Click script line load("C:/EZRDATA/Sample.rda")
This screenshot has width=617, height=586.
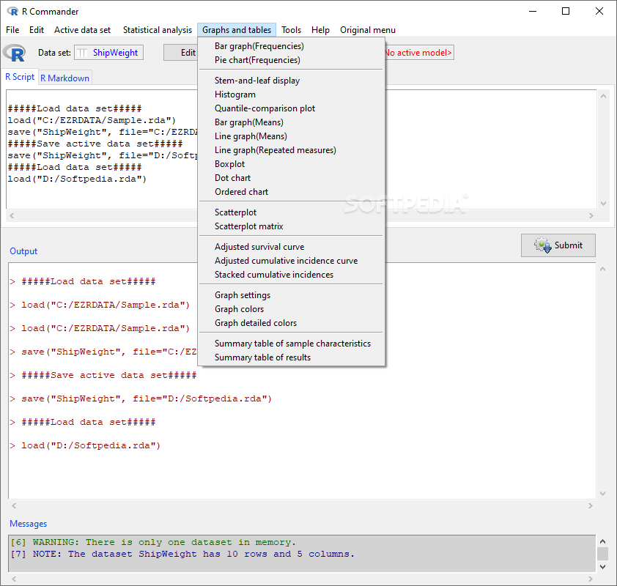click(92, 120)
